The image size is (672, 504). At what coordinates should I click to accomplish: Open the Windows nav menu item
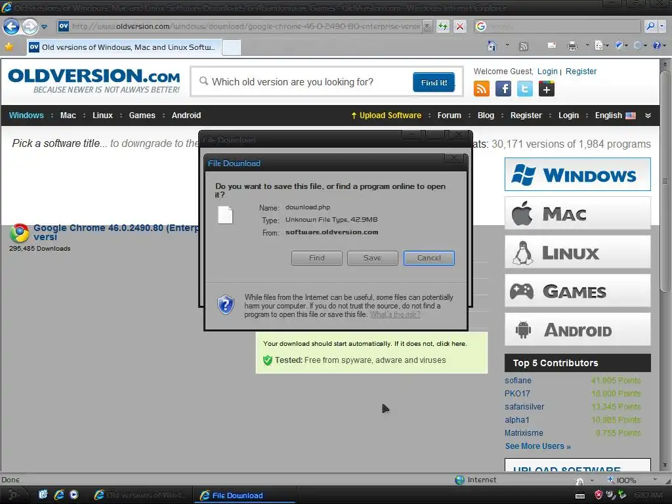tap(26, 115)
